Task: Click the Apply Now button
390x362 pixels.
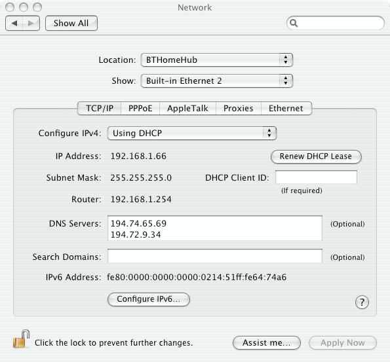Action: coord(343,343)
